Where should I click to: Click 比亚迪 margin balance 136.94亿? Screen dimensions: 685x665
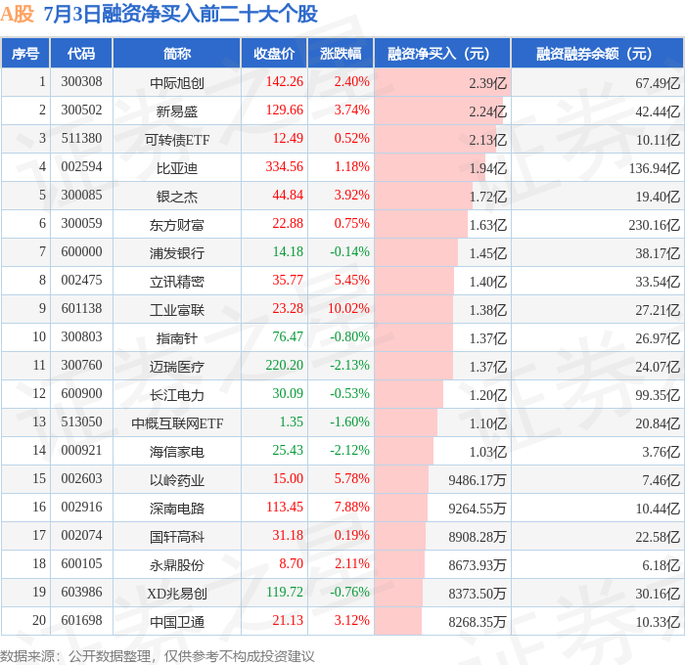(x=654, y=167)
